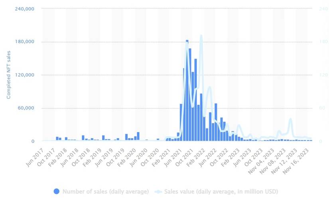
Task: Click the Jun 2017 x-axis label
Action: 35,158
